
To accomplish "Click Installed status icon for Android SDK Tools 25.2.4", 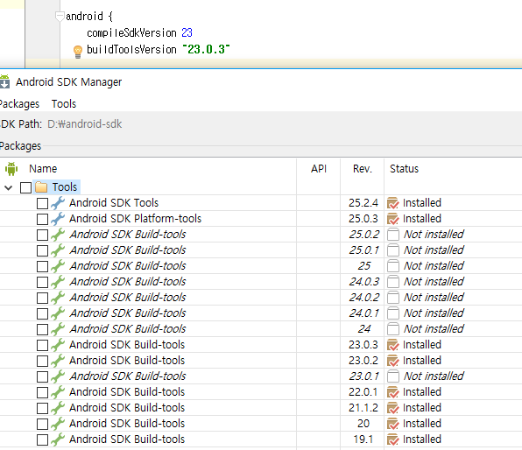I will [393, 203].
